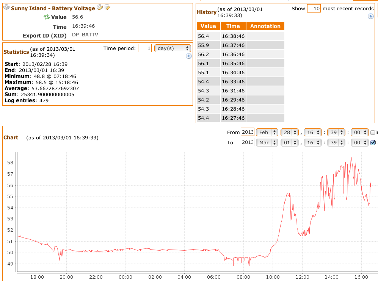This screenshot has width=378, height=281.
Task: Click the Sum: 25341.900000000005 line
Action: pyautogui.click(x=39, y=94)
